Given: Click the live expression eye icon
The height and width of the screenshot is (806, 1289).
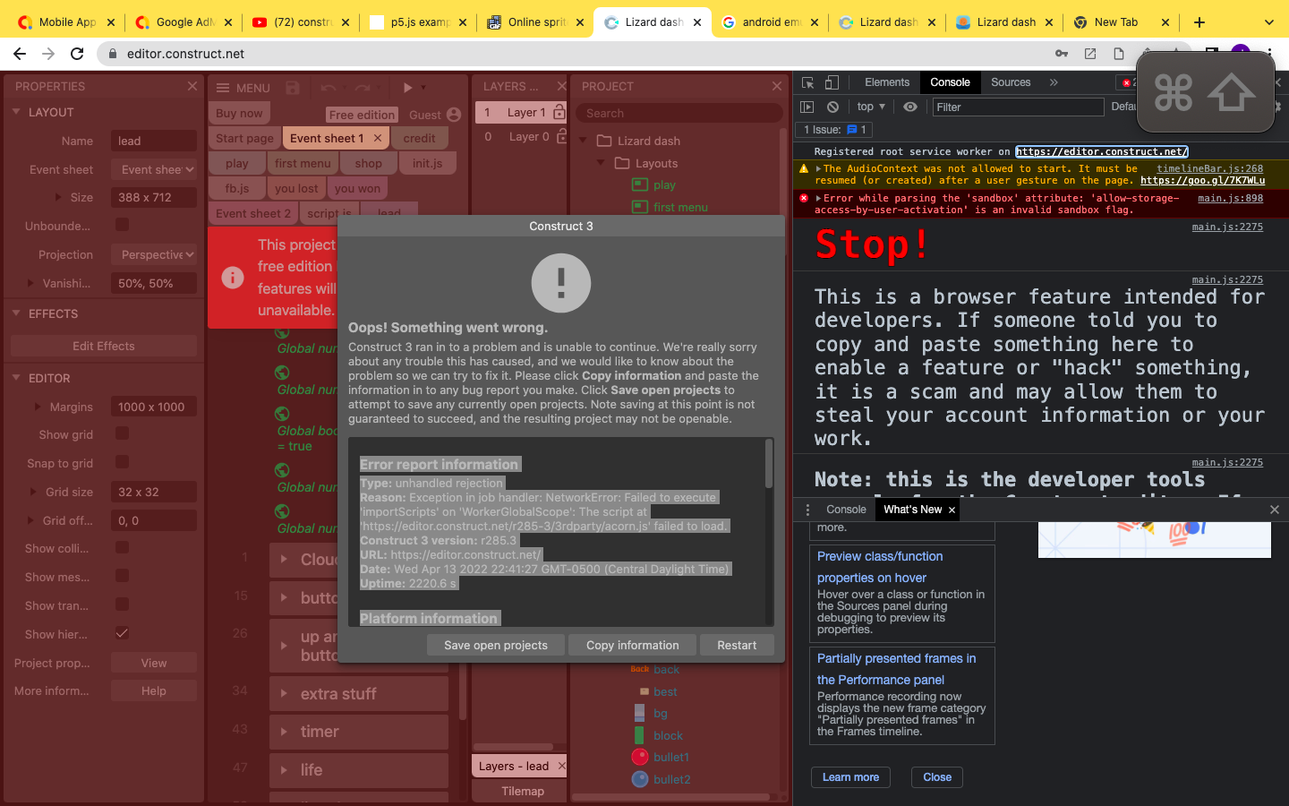Looking at the screenshot, I should pyautogui.click(x=910, y=107).
